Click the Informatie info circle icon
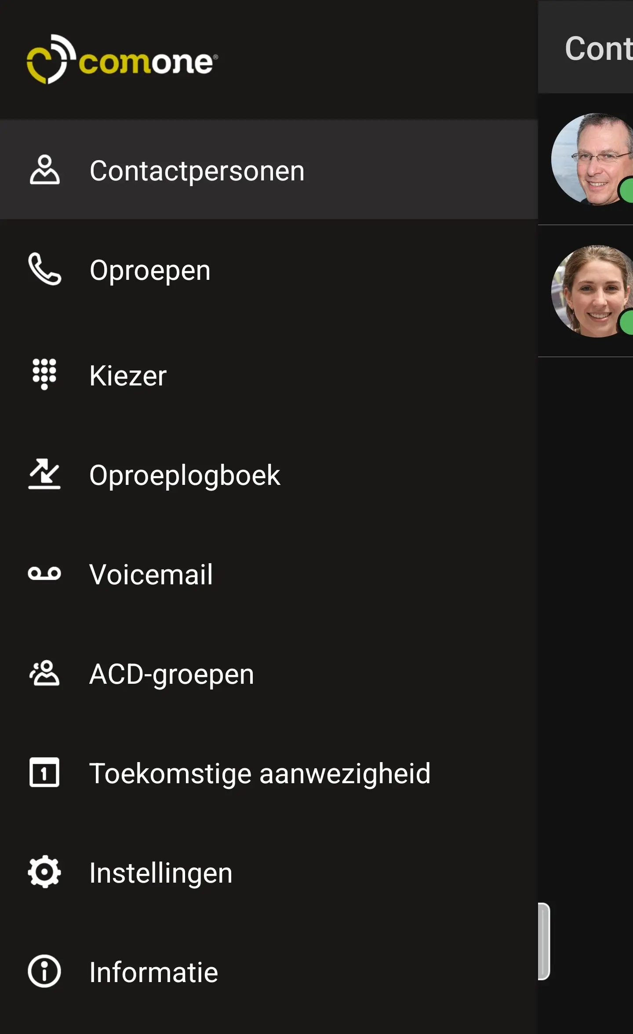Screen dimensions: 633x1034 click(x=44, y=972)
